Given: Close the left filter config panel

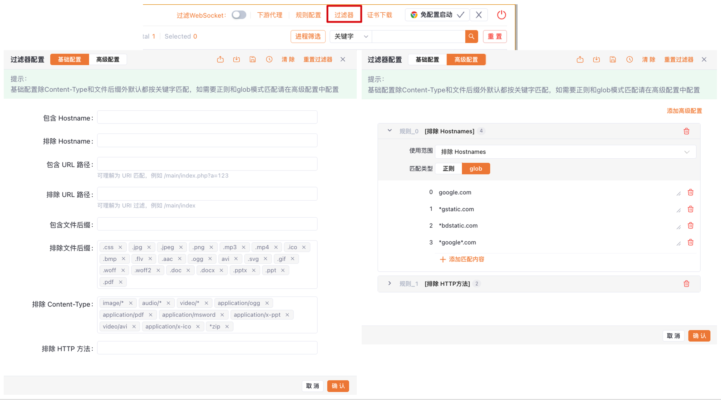Looking at the screenshot, I should [x=343, y=59].
